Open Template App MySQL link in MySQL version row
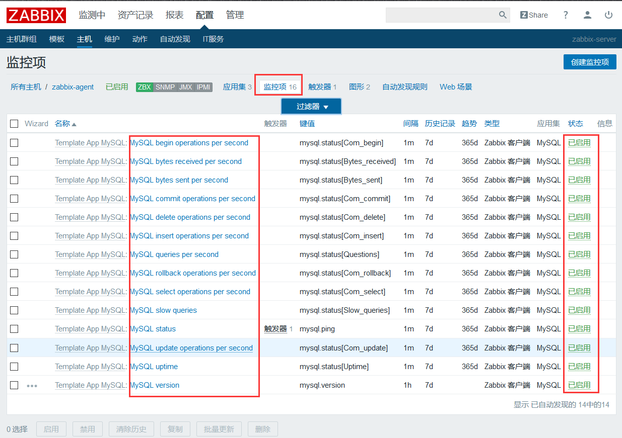This screenshot has height=438, width=622. pyautogui.click(x=90, y=385)
